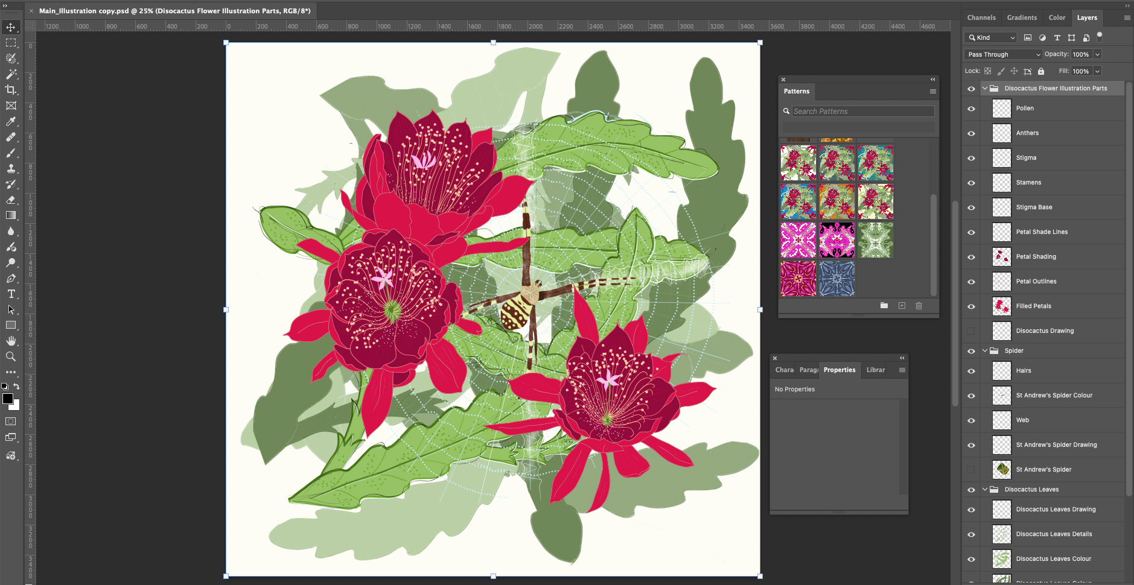1134x585 pixels.
Task: Click the Search Patterns field
Action: tap(862, 112)
